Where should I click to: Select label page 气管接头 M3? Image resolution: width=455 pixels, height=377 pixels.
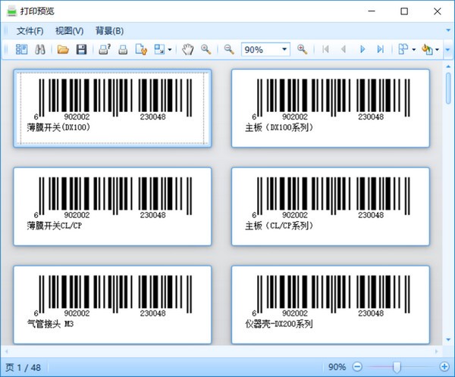112,304
